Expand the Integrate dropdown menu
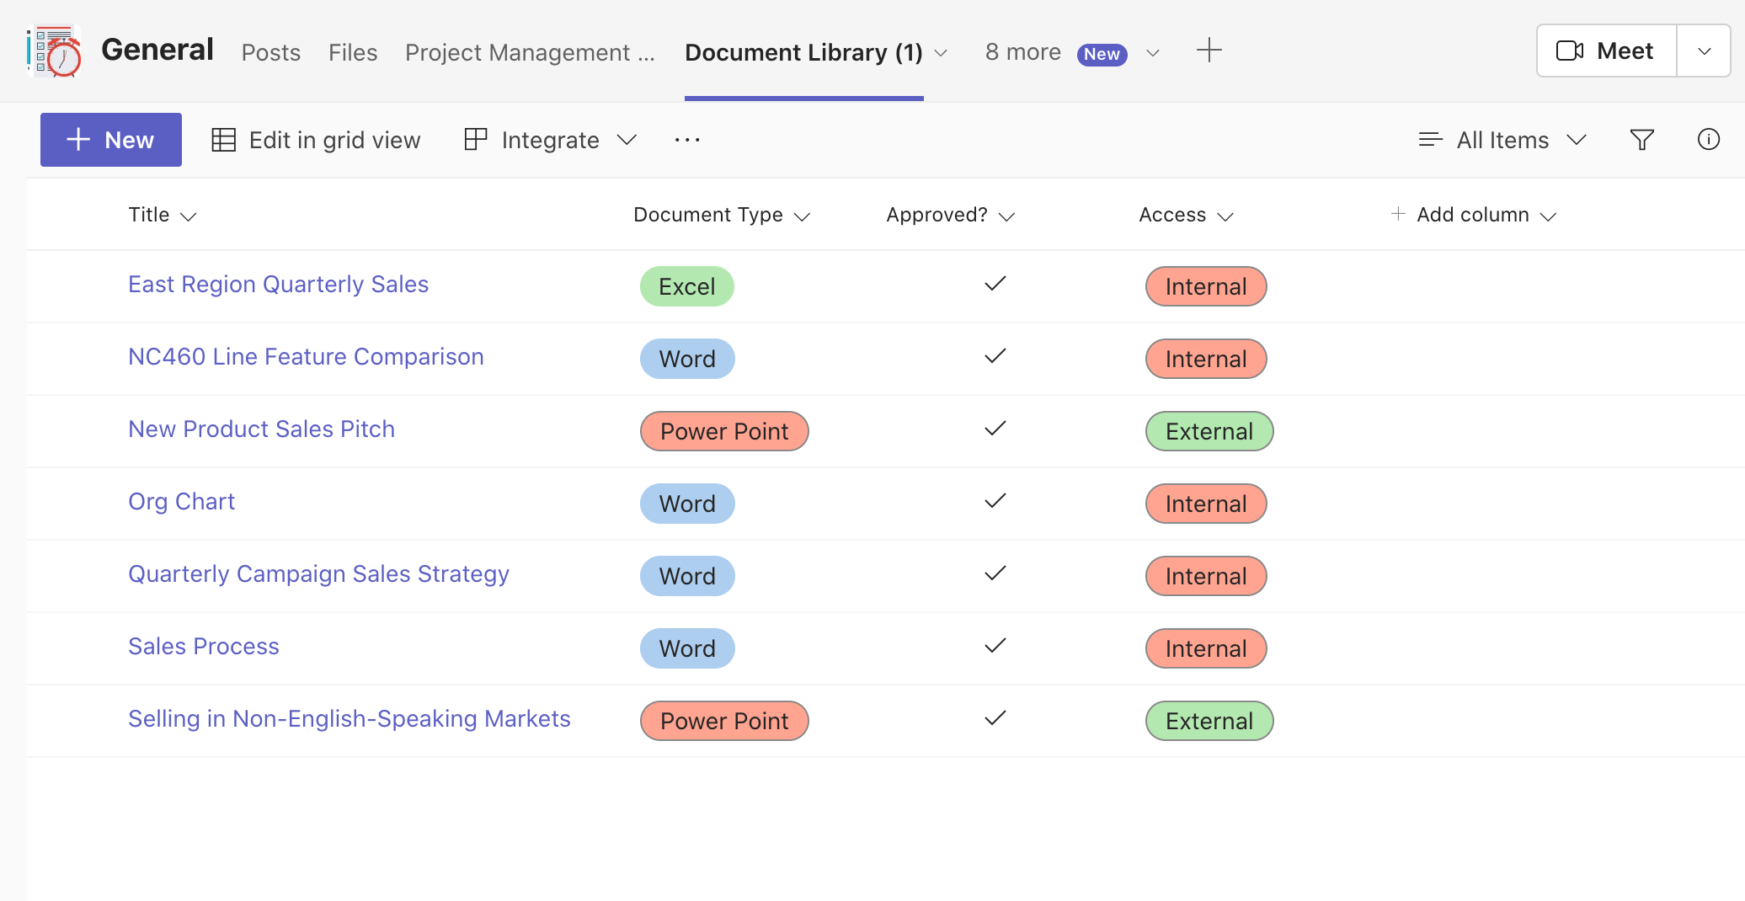Screen dimensions: 1745x901 click(551, 140)
